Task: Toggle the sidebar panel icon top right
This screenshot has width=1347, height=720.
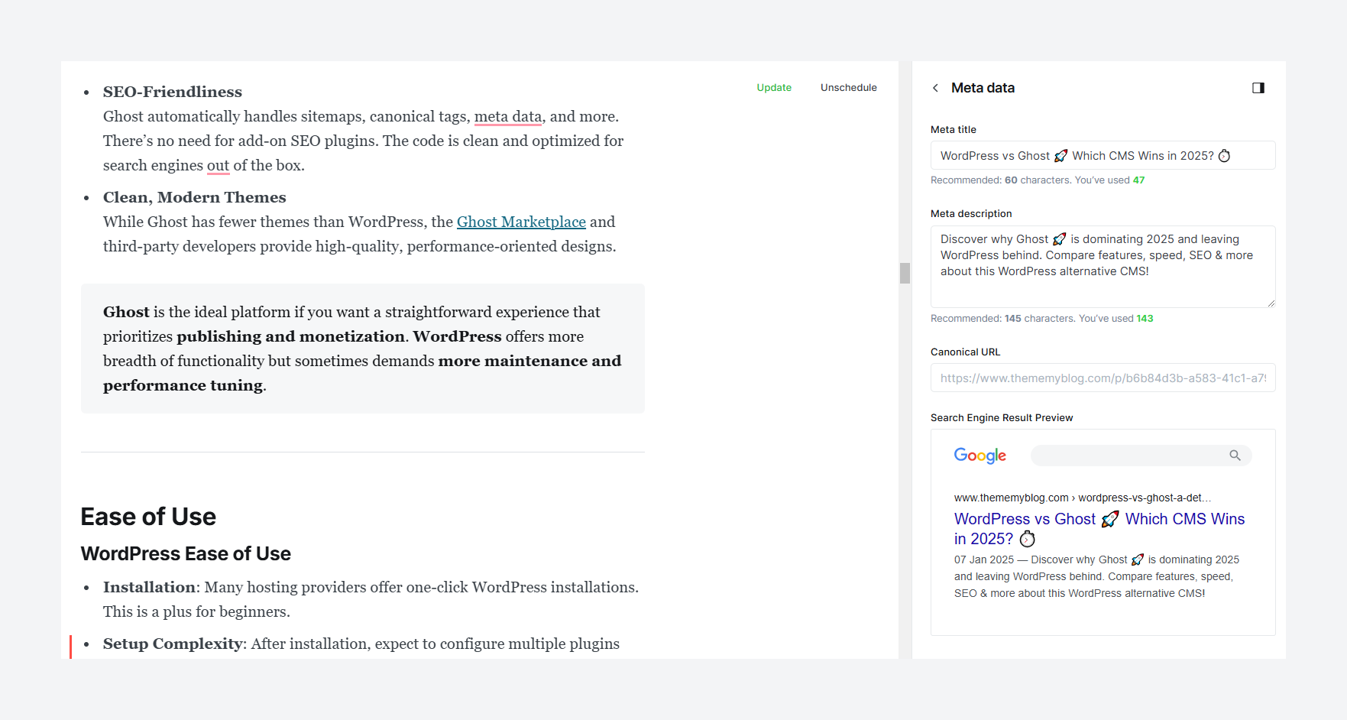Action: (1258, 88)
